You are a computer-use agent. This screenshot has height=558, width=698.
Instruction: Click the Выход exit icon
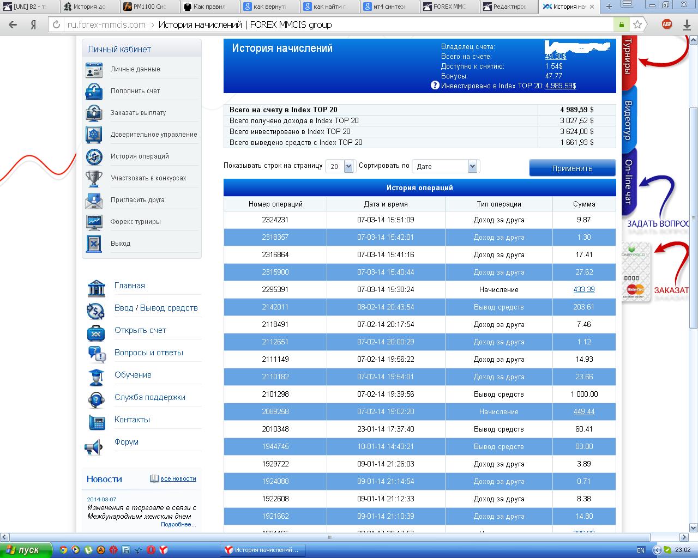click(94, 244)
